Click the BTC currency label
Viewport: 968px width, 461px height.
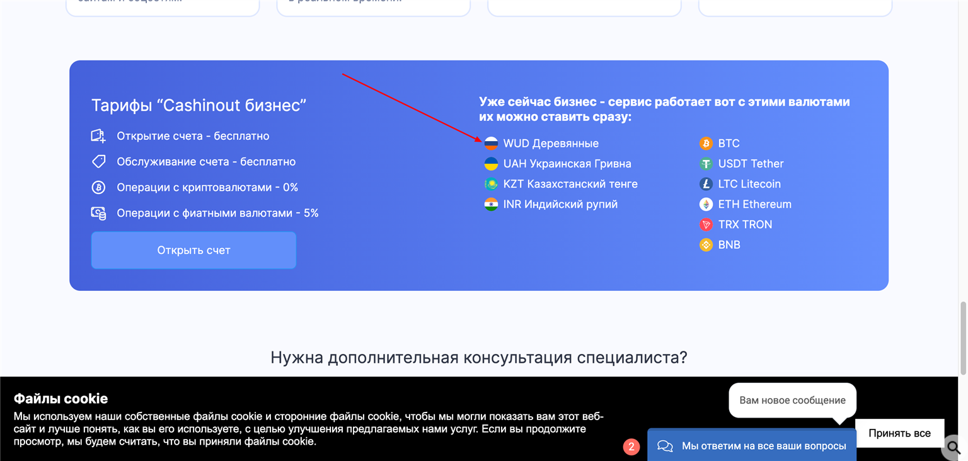point(729,144)
